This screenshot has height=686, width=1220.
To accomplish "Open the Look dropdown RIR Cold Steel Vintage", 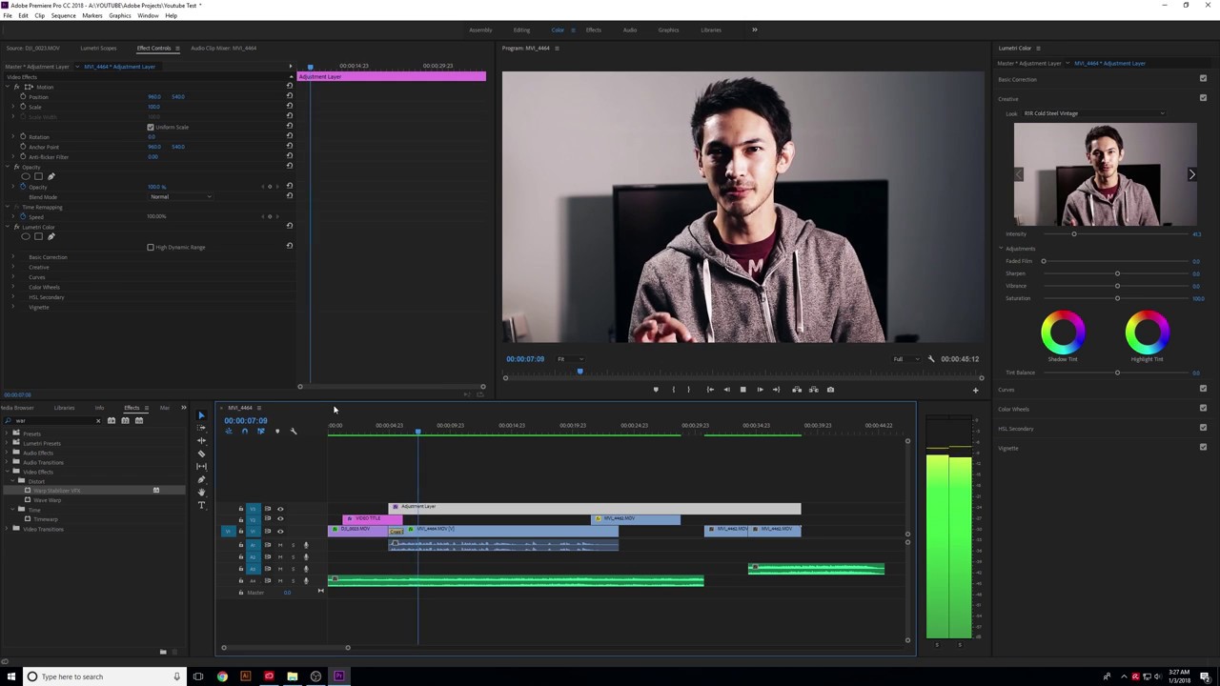I will click(x=1094, y=113).
